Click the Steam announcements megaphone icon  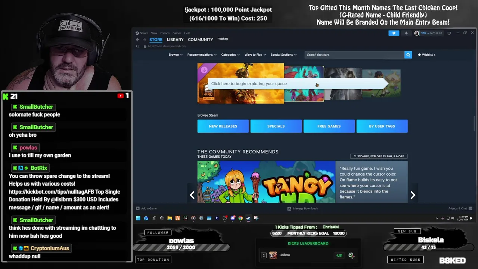pos(394,33)
